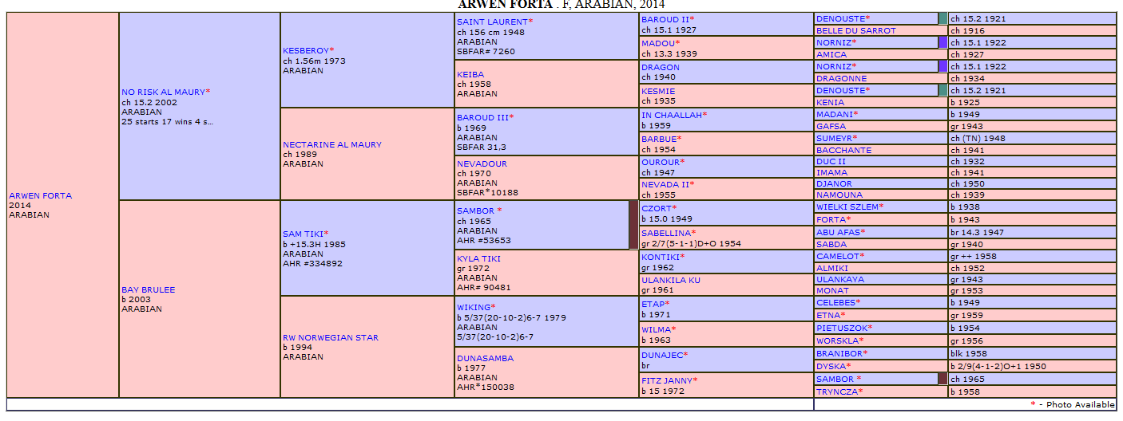This screenshot has height=421, width=1123.
Task: Open the WILMA link
Action: pos(656,329)
